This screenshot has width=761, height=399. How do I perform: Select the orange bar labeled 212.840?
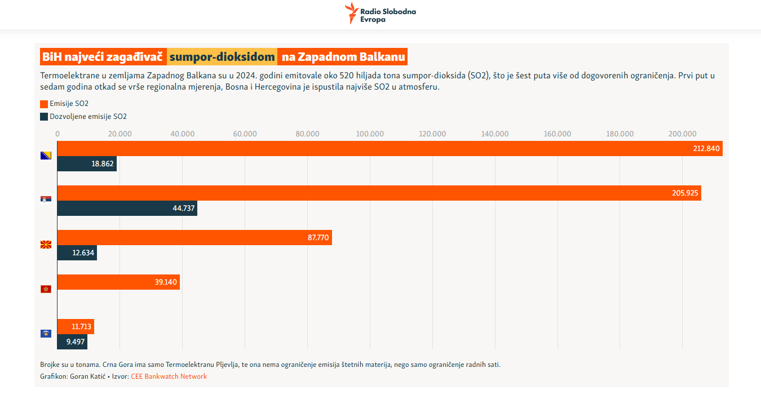389,149
